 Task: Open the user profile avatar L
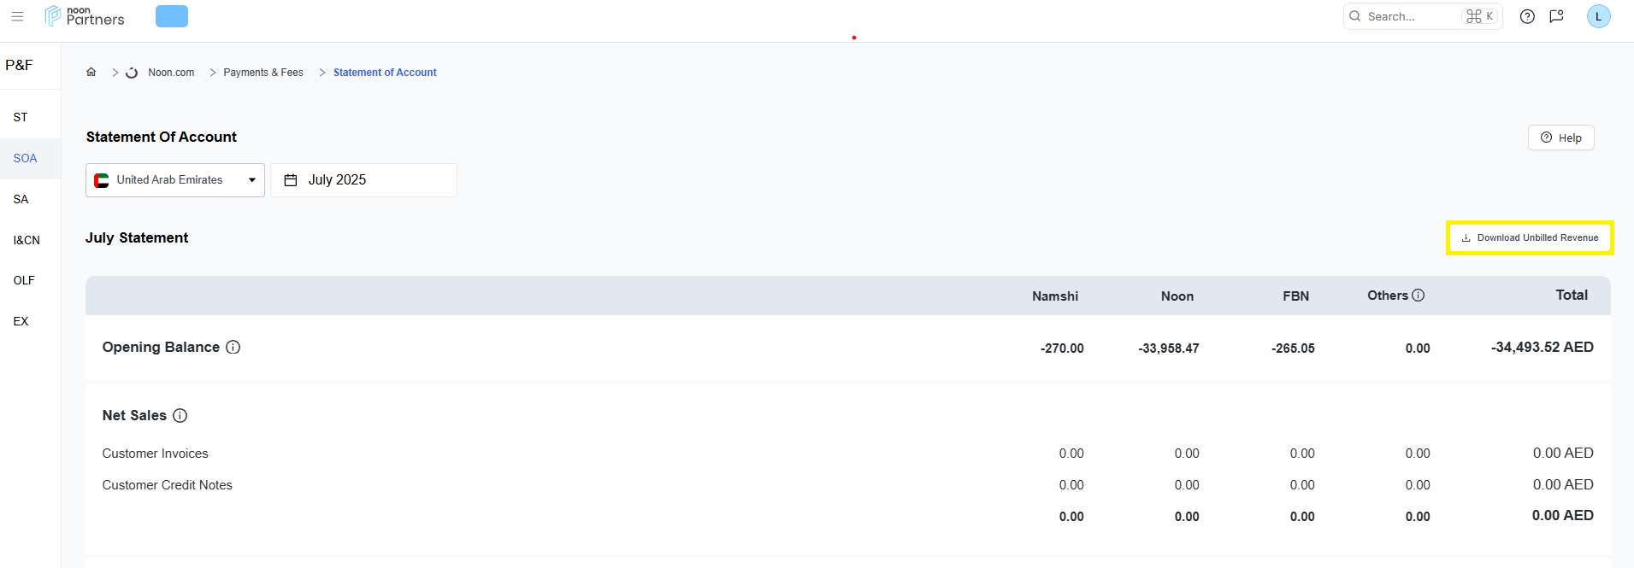point(1598,16)
